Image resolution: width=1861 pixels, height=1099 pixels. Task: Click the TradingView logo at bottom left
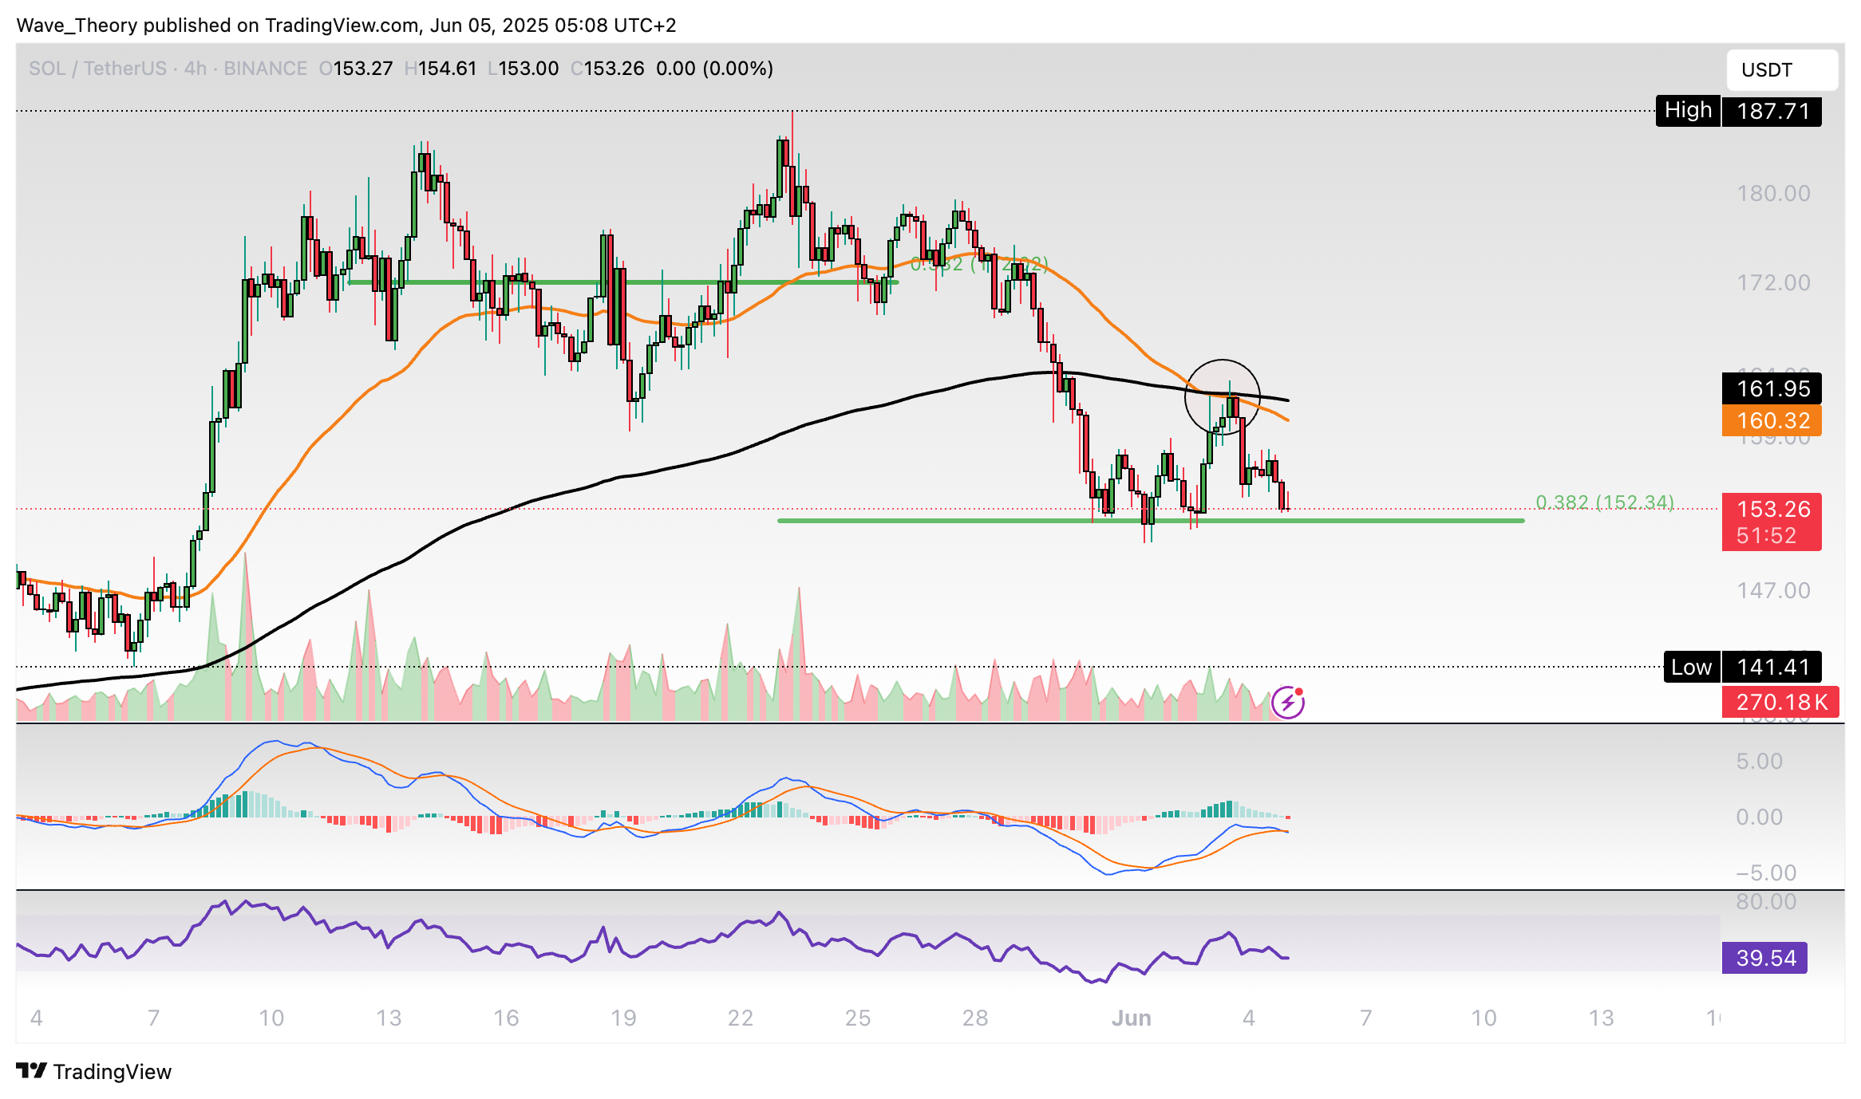[x=93, y=1071]
